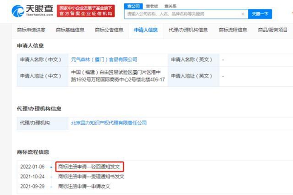Click the applicant address text cell
This screenshot has height=195, width=293.
pos(118,76)
